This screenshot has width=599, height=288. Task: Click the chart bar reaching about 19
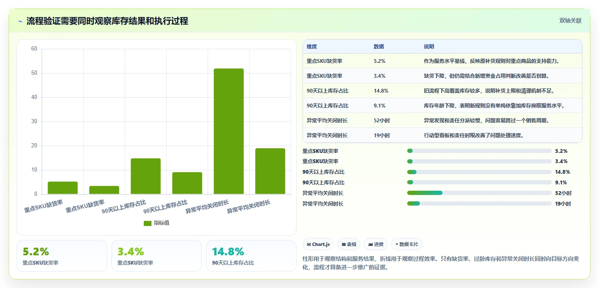tap(270, 171)
